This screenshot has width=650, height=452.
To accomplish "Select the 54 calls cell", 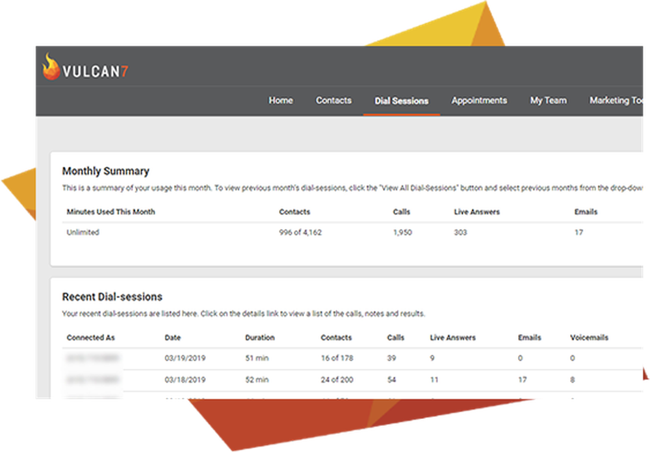I will point(391,379).
